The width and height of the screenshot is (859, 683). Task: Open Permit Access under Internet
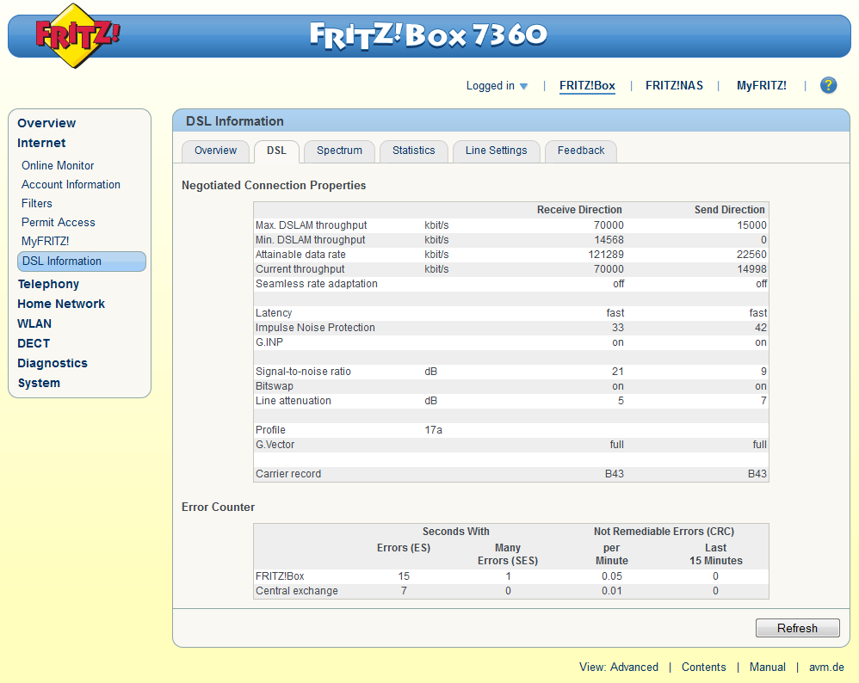59,222
